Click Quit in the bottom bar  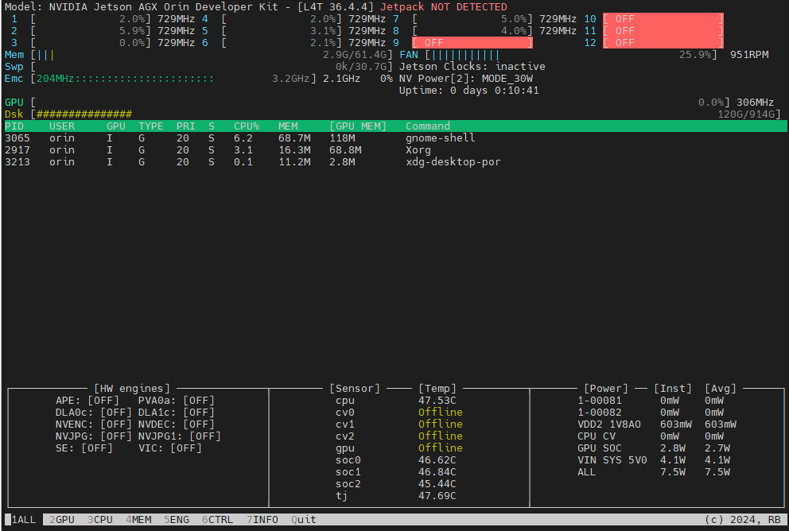pos(303,519)
